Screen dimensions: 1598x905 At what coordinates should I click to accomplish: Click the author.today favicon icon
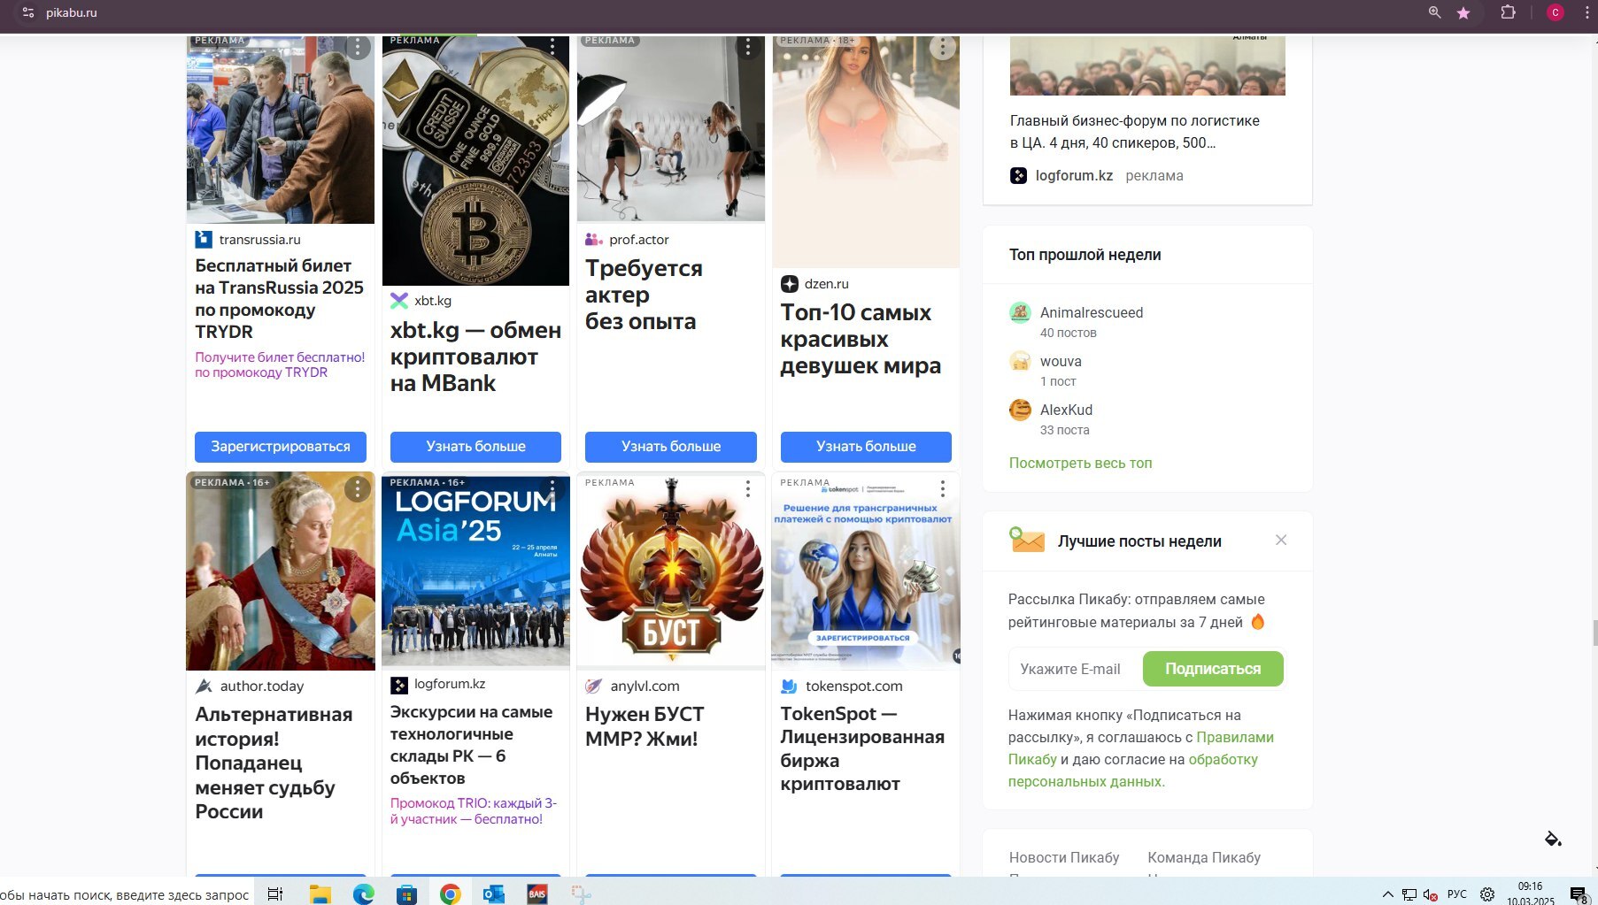204,686
